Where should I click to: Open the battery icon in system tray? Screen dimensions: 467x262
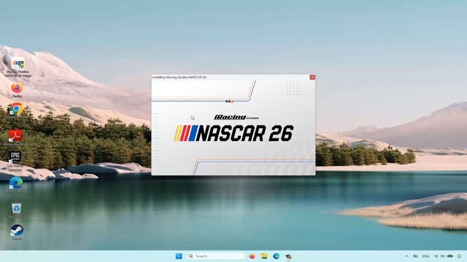[x=450, y=256]
